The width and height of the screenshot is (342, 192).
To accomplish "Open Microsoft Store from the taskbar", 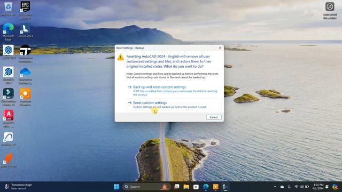I will coord(196,187).
